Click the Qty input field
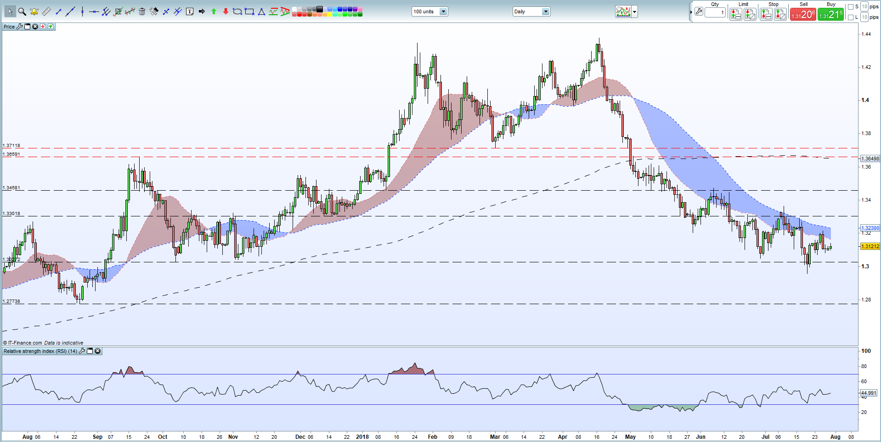Viewport: 881px width, 442px height. pyautogui.click(x=715, y=12)
